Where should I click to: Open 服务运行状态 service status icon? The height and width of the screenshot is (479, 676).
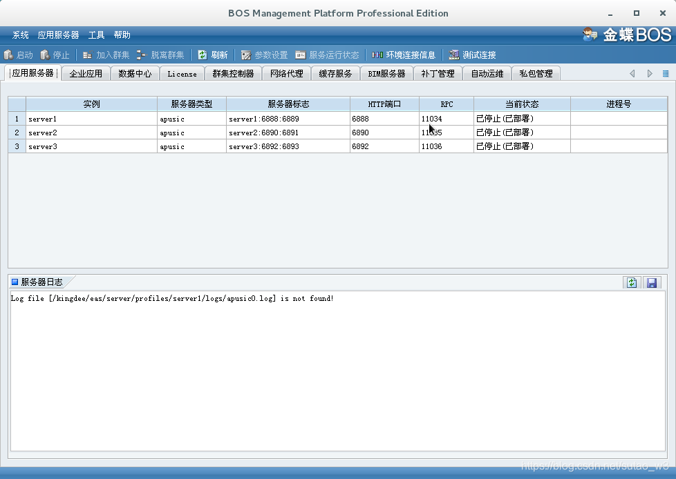(x=301, y=55)
